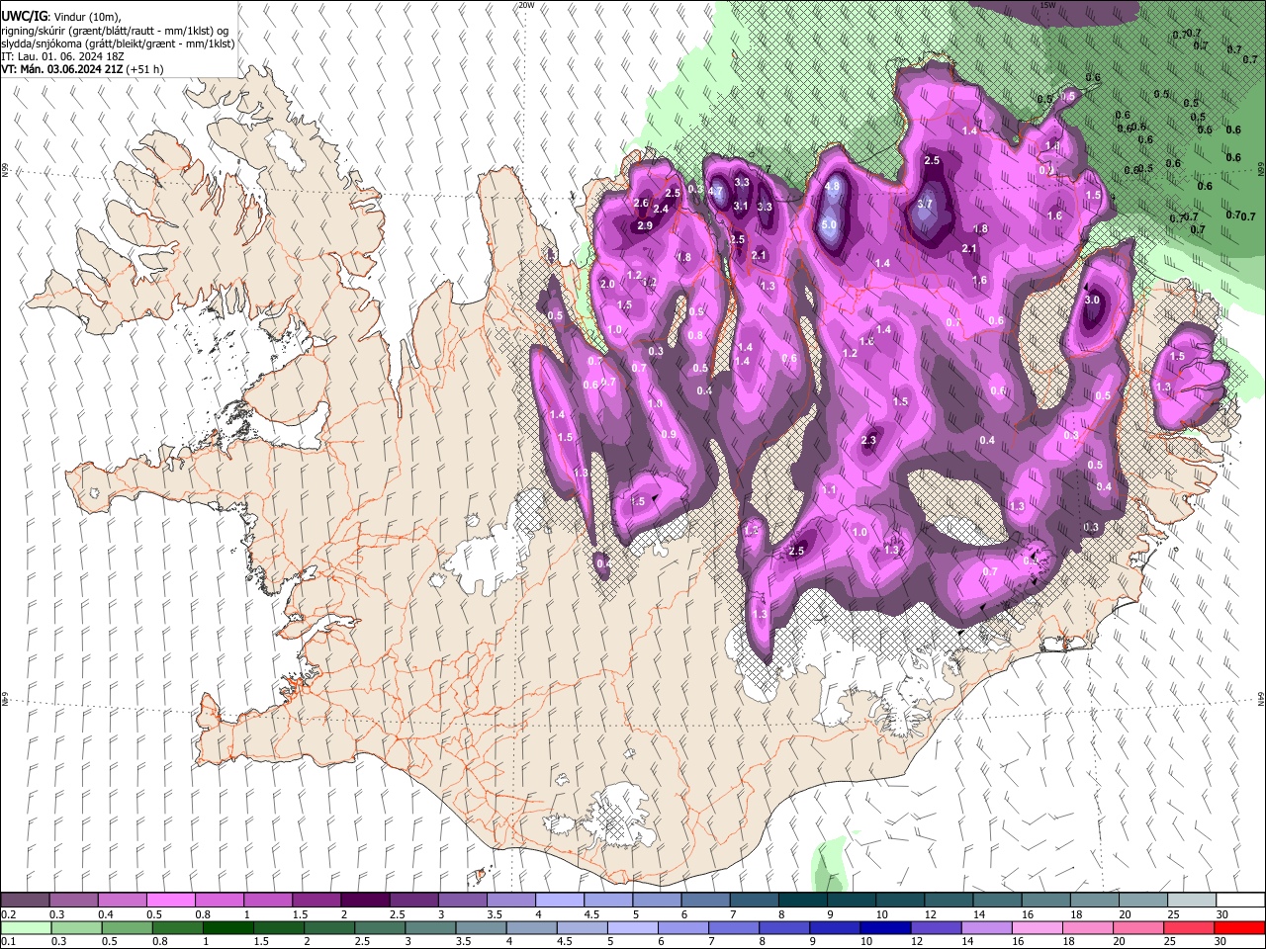Select the darkest purple 2 swatch in upper scale
The image size is (1266, 949).
(x=365, y=901)
